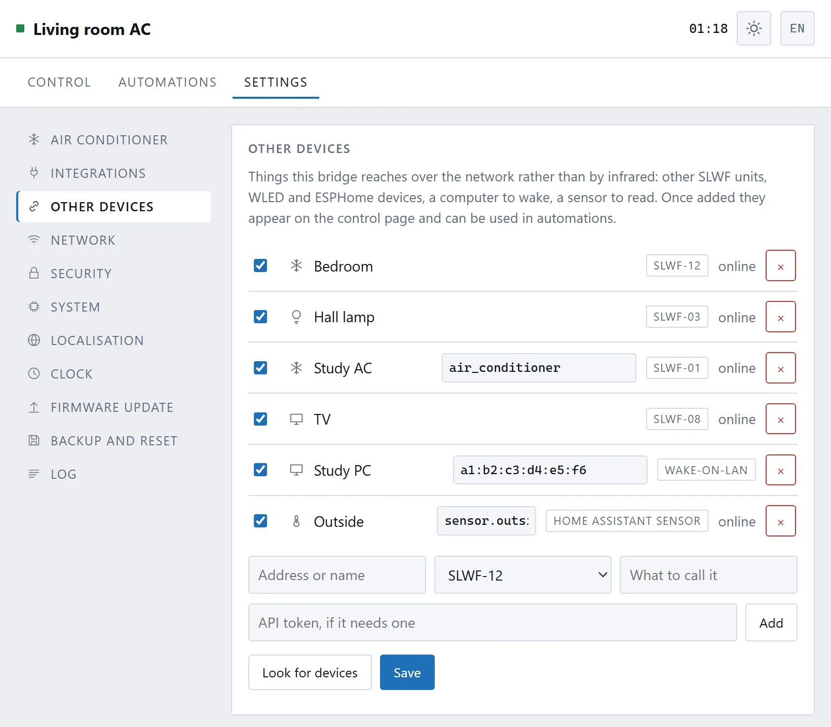Click the thermometer icon of Outside sensor
831x727 pixels.
(x=296, y=521)
